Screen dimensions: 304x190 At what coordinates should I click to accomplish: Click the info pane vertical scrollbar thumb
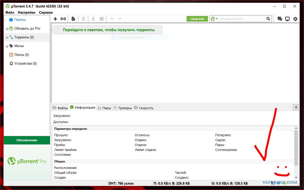[x=296, y=148]
